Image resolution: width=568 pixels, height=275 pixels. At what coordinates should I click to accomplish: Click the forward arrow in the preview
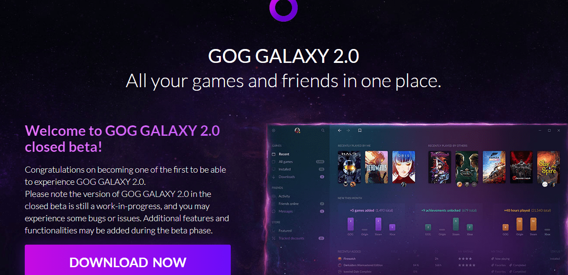(x=349, y=130)
